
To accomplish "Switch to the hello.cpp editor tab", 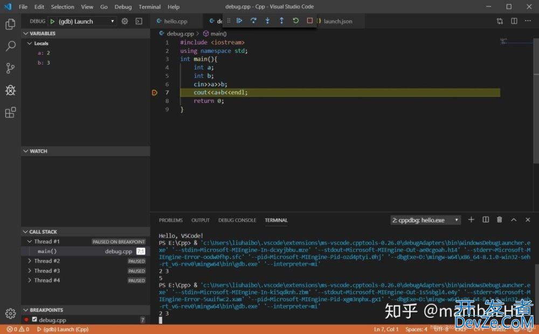I will coord(176,22).
